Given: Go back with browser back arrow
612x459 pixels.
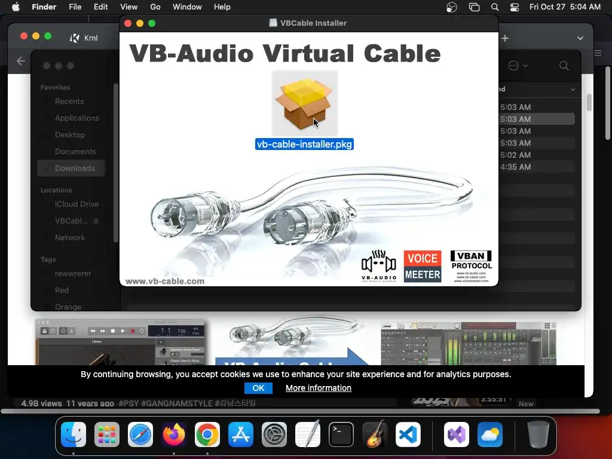Looking at the screenshot, I should [21, 61].
